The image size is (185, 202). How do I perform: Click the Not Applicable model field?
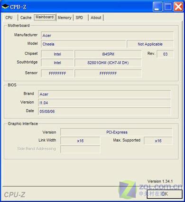[x=150, y=44]
